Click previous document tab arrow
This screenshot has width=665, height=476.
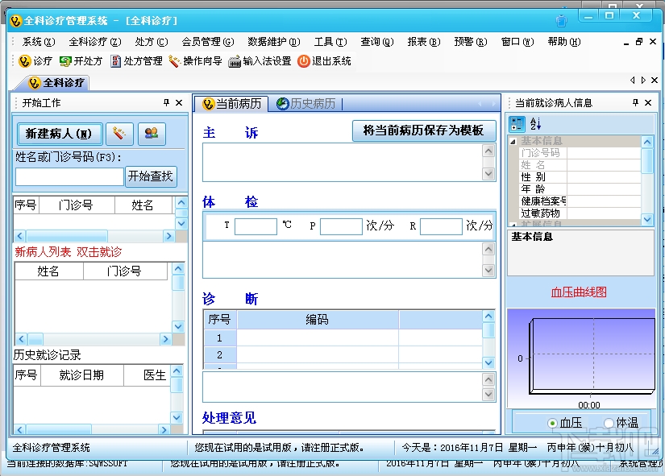pyautogui.click(x=632, y=80)
